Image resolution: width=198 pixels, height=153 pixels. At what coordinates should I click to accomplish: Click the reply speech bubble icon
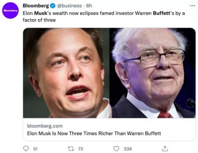[x=26, y=148]
